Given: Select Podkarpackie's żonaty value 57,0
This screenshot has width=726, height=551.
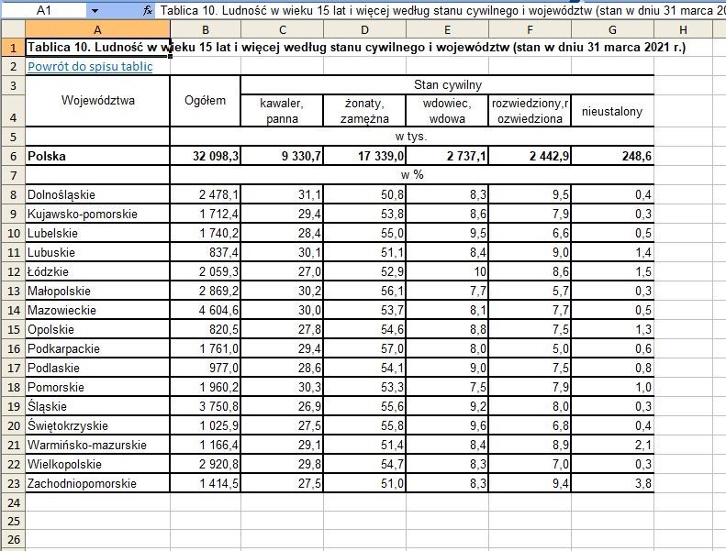Looking at the screenshot, I should [x=364, y=348].
